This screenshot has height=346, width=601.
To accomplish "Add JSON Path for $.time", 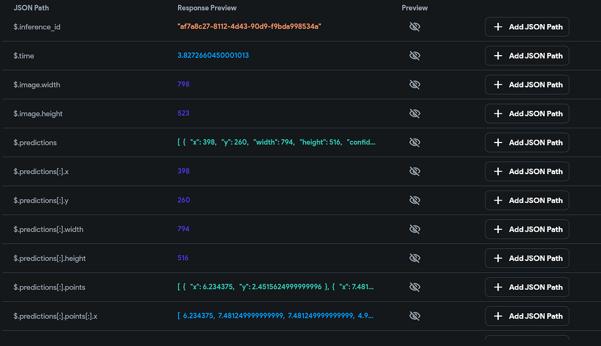I will (526, 56).
